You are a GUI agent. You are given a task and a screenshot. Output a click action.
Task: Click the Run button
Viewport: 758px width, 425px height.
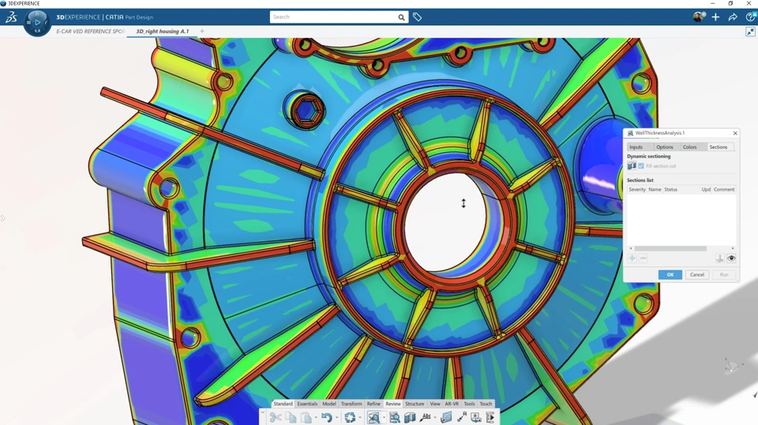pos(724,274)
